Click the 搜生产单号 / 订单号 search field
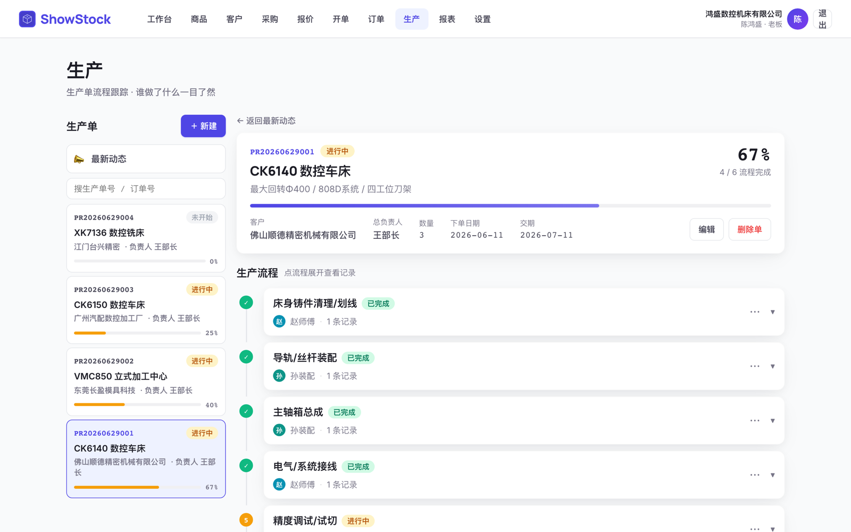 pos(146,189)
